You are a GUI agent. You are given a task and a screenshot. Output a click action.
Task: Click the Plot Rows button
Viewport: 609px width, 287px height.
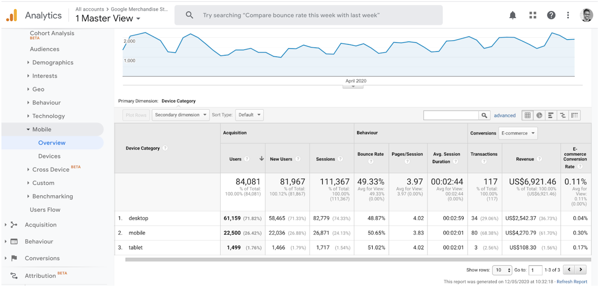click(136, 115)
